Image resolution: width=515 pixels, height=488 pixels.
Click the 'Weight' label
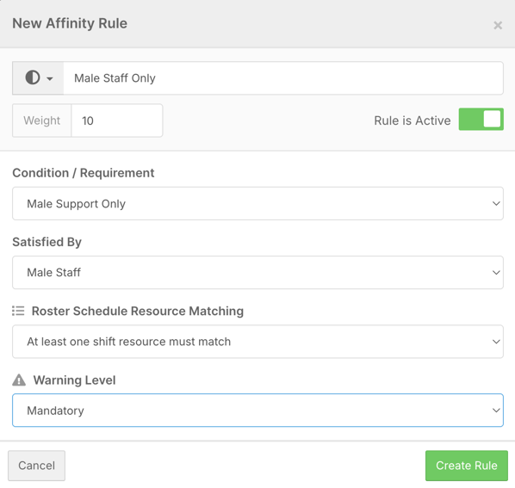[x=41, y=120]
